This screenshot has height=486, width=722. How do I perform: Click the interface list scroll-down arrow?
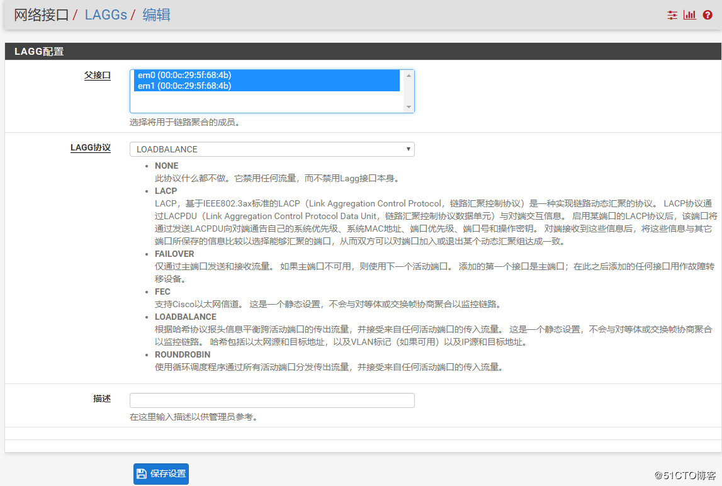click(x=409, y=107)
